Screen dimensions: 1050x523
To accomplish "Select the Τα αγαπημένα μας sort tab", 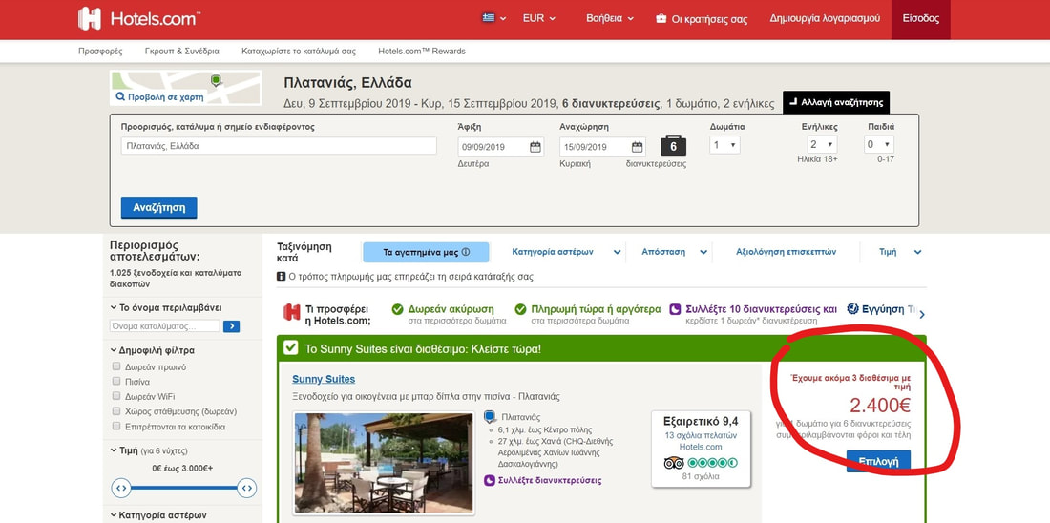I will pyautogui.click(x=426, y=253).
